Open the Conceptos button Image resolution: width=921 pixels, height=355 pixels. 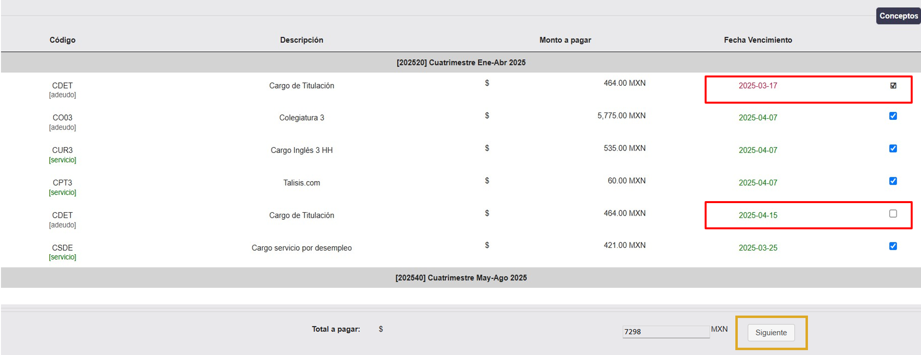(x=898, y=16)
